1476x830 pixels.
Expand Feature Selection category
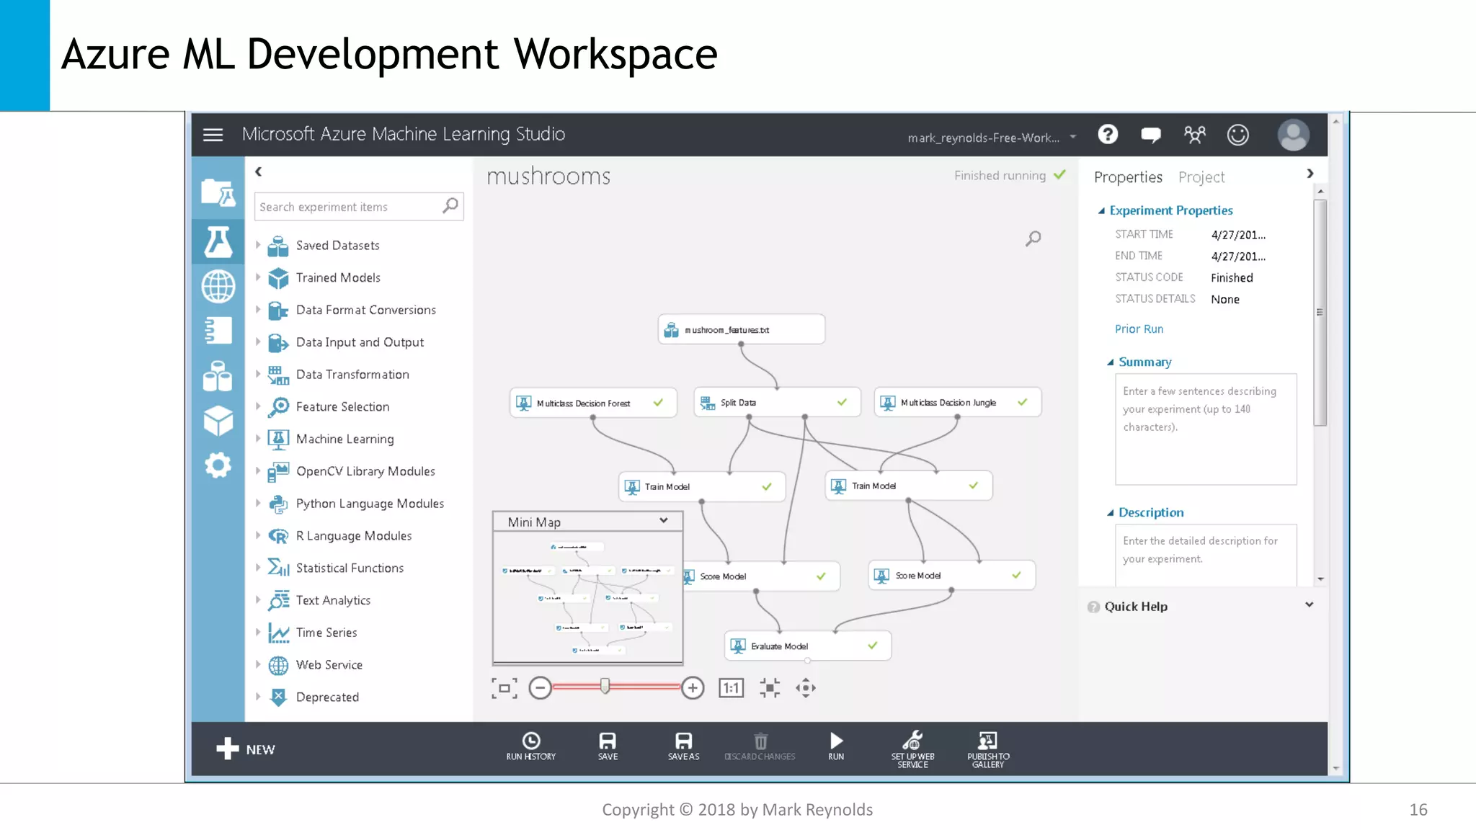(258, 406)
